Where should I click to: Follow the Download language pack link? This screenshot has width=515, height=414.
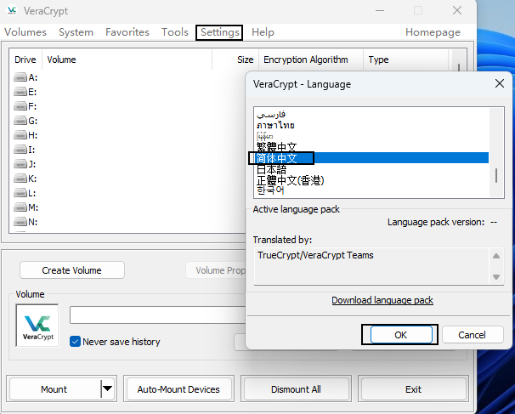coord(382,300)
